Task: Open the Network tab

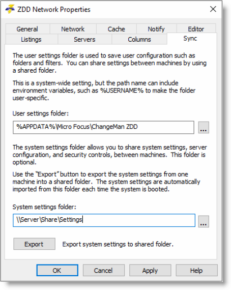Action: coord(73,29)
